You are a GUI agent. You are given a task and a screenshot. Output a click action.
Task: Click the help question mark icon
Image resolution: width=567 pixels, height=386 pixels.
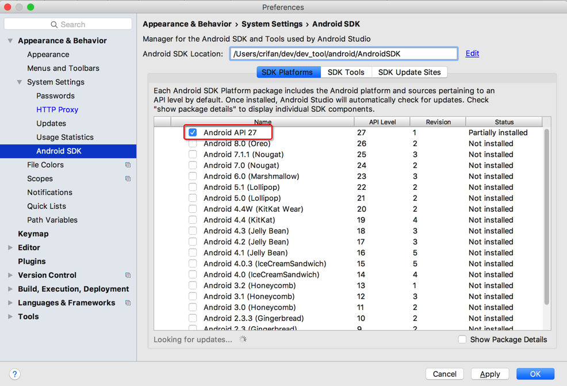point(14,374)
